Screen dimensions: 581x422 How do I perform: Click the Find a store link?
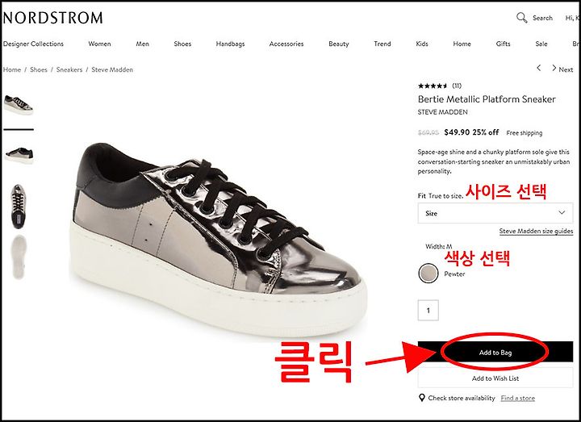tap(517, 398)
